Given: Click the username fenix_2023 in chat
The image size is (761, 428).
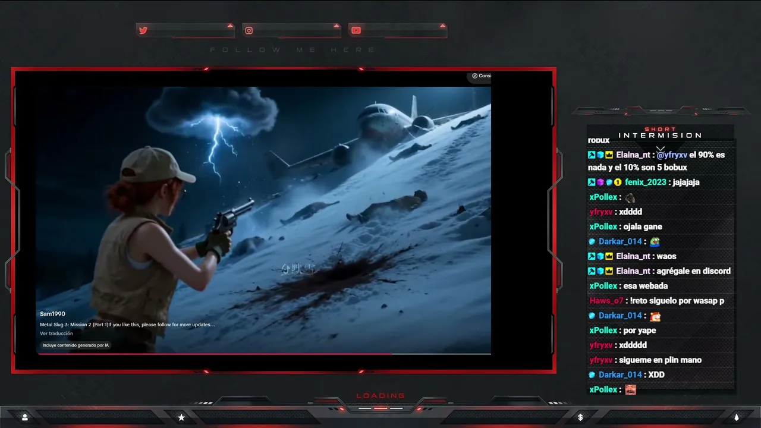Looking at the screenshot, I should (646, 182).
